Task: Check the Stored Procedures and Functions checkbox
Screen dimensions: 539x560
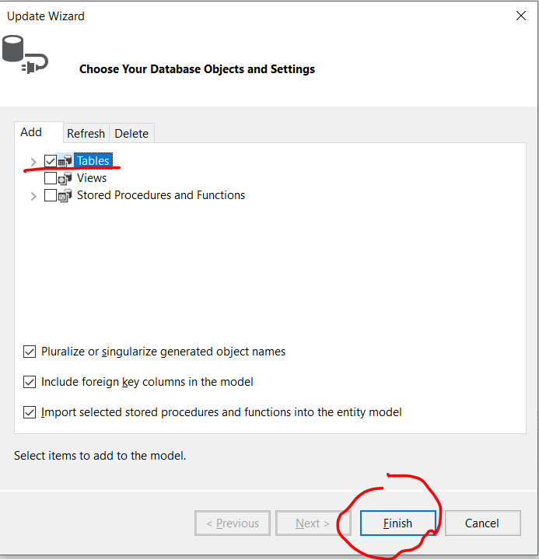Action: (51, 195)
